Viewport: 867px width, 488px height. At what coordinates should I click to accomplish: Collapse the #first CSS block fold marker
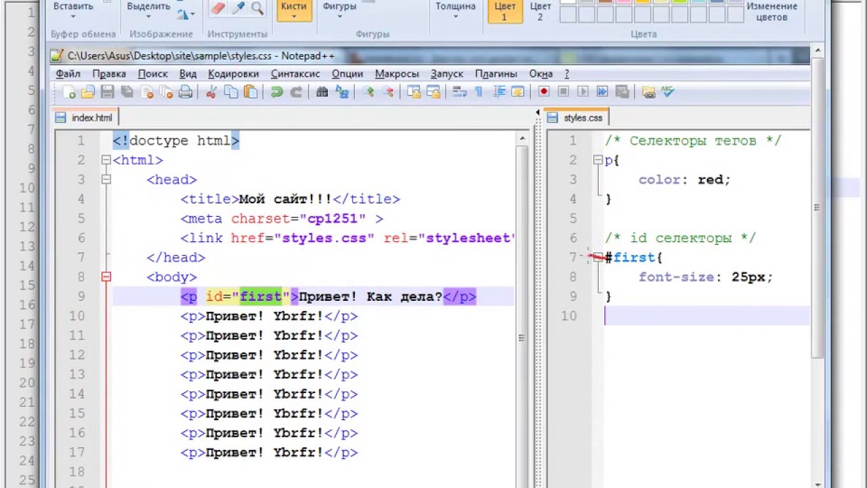(x=597, y=258)
